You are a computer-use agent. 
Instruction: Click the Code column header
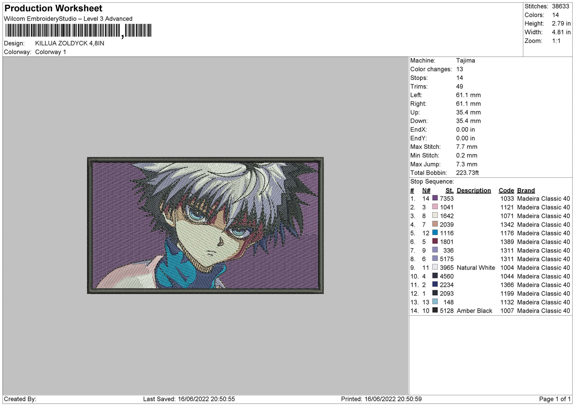[x=506, y=190]
